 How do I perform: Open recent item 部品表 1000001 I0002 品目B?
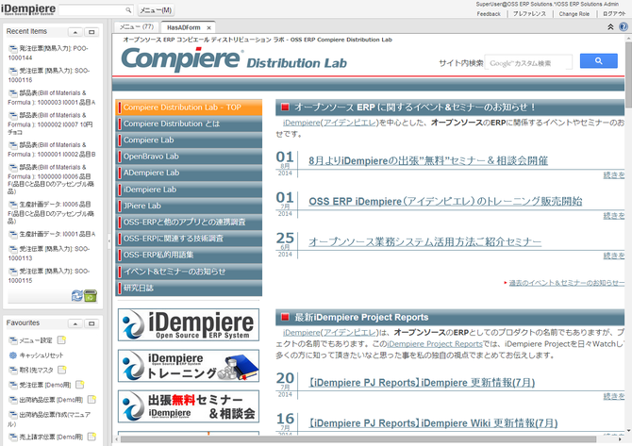point(52,150)
